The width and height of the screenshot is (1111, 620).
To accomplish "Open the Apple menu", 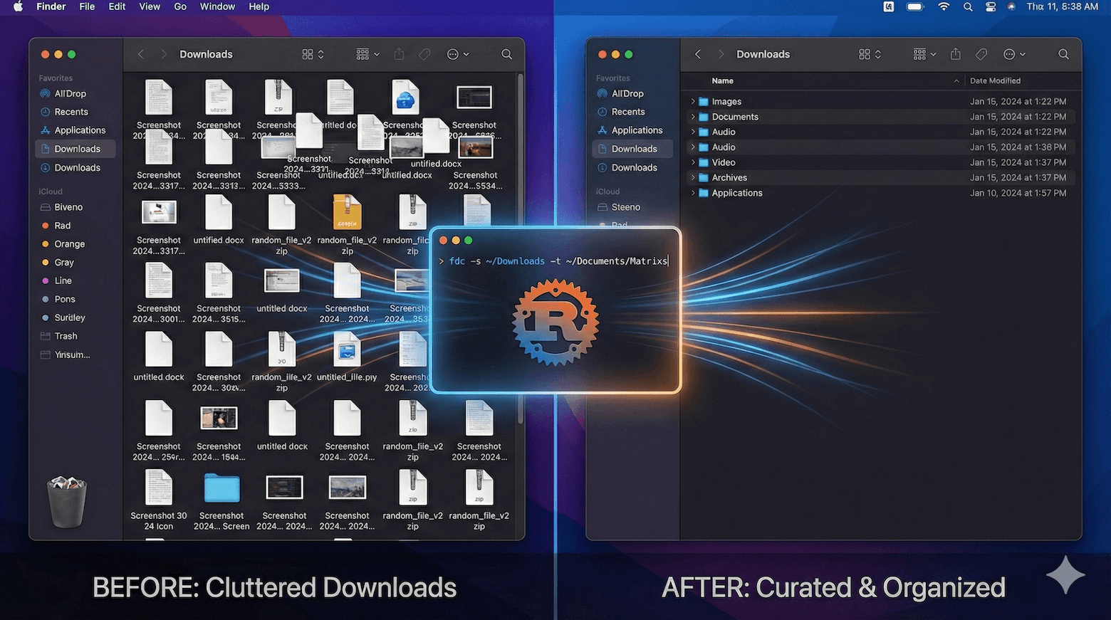I will pyautogui.click(x=19, y=6).
